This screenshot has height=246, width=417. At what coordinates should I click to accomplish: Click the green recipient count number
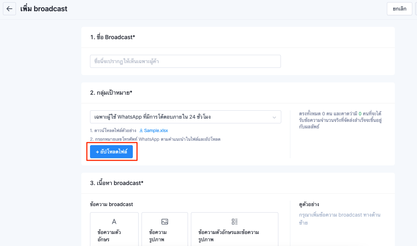pos(360,114)
